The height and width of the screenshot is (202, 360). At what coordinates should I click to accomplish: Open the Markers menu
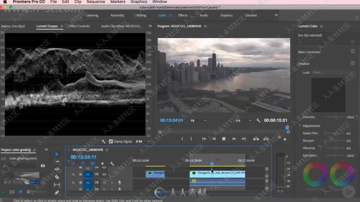tap(118, 2)
